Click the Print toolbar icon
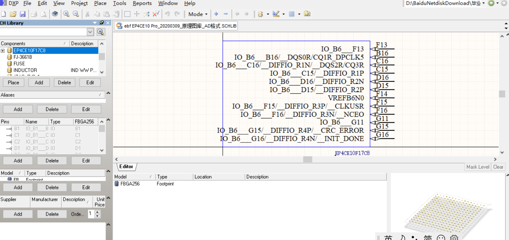 34,14
